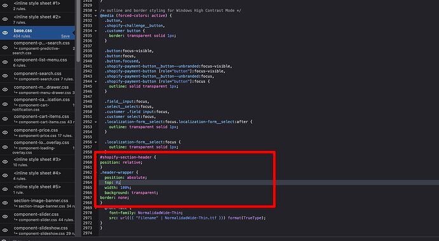Toggle eye icon for component-cart-items.css

pos(5,119)
